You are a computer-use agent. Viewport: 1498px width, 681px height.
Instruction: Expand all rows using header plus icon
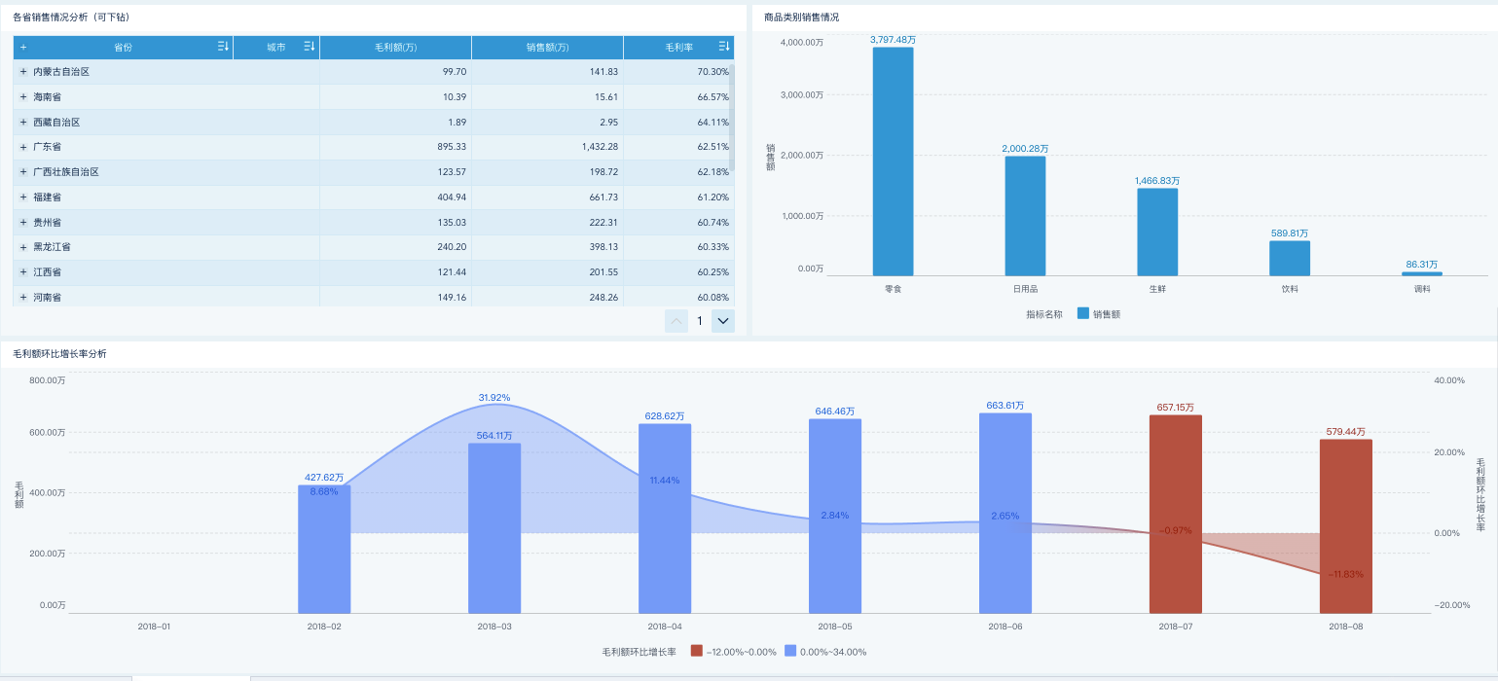pyautogui.click(x=23, y=47)
